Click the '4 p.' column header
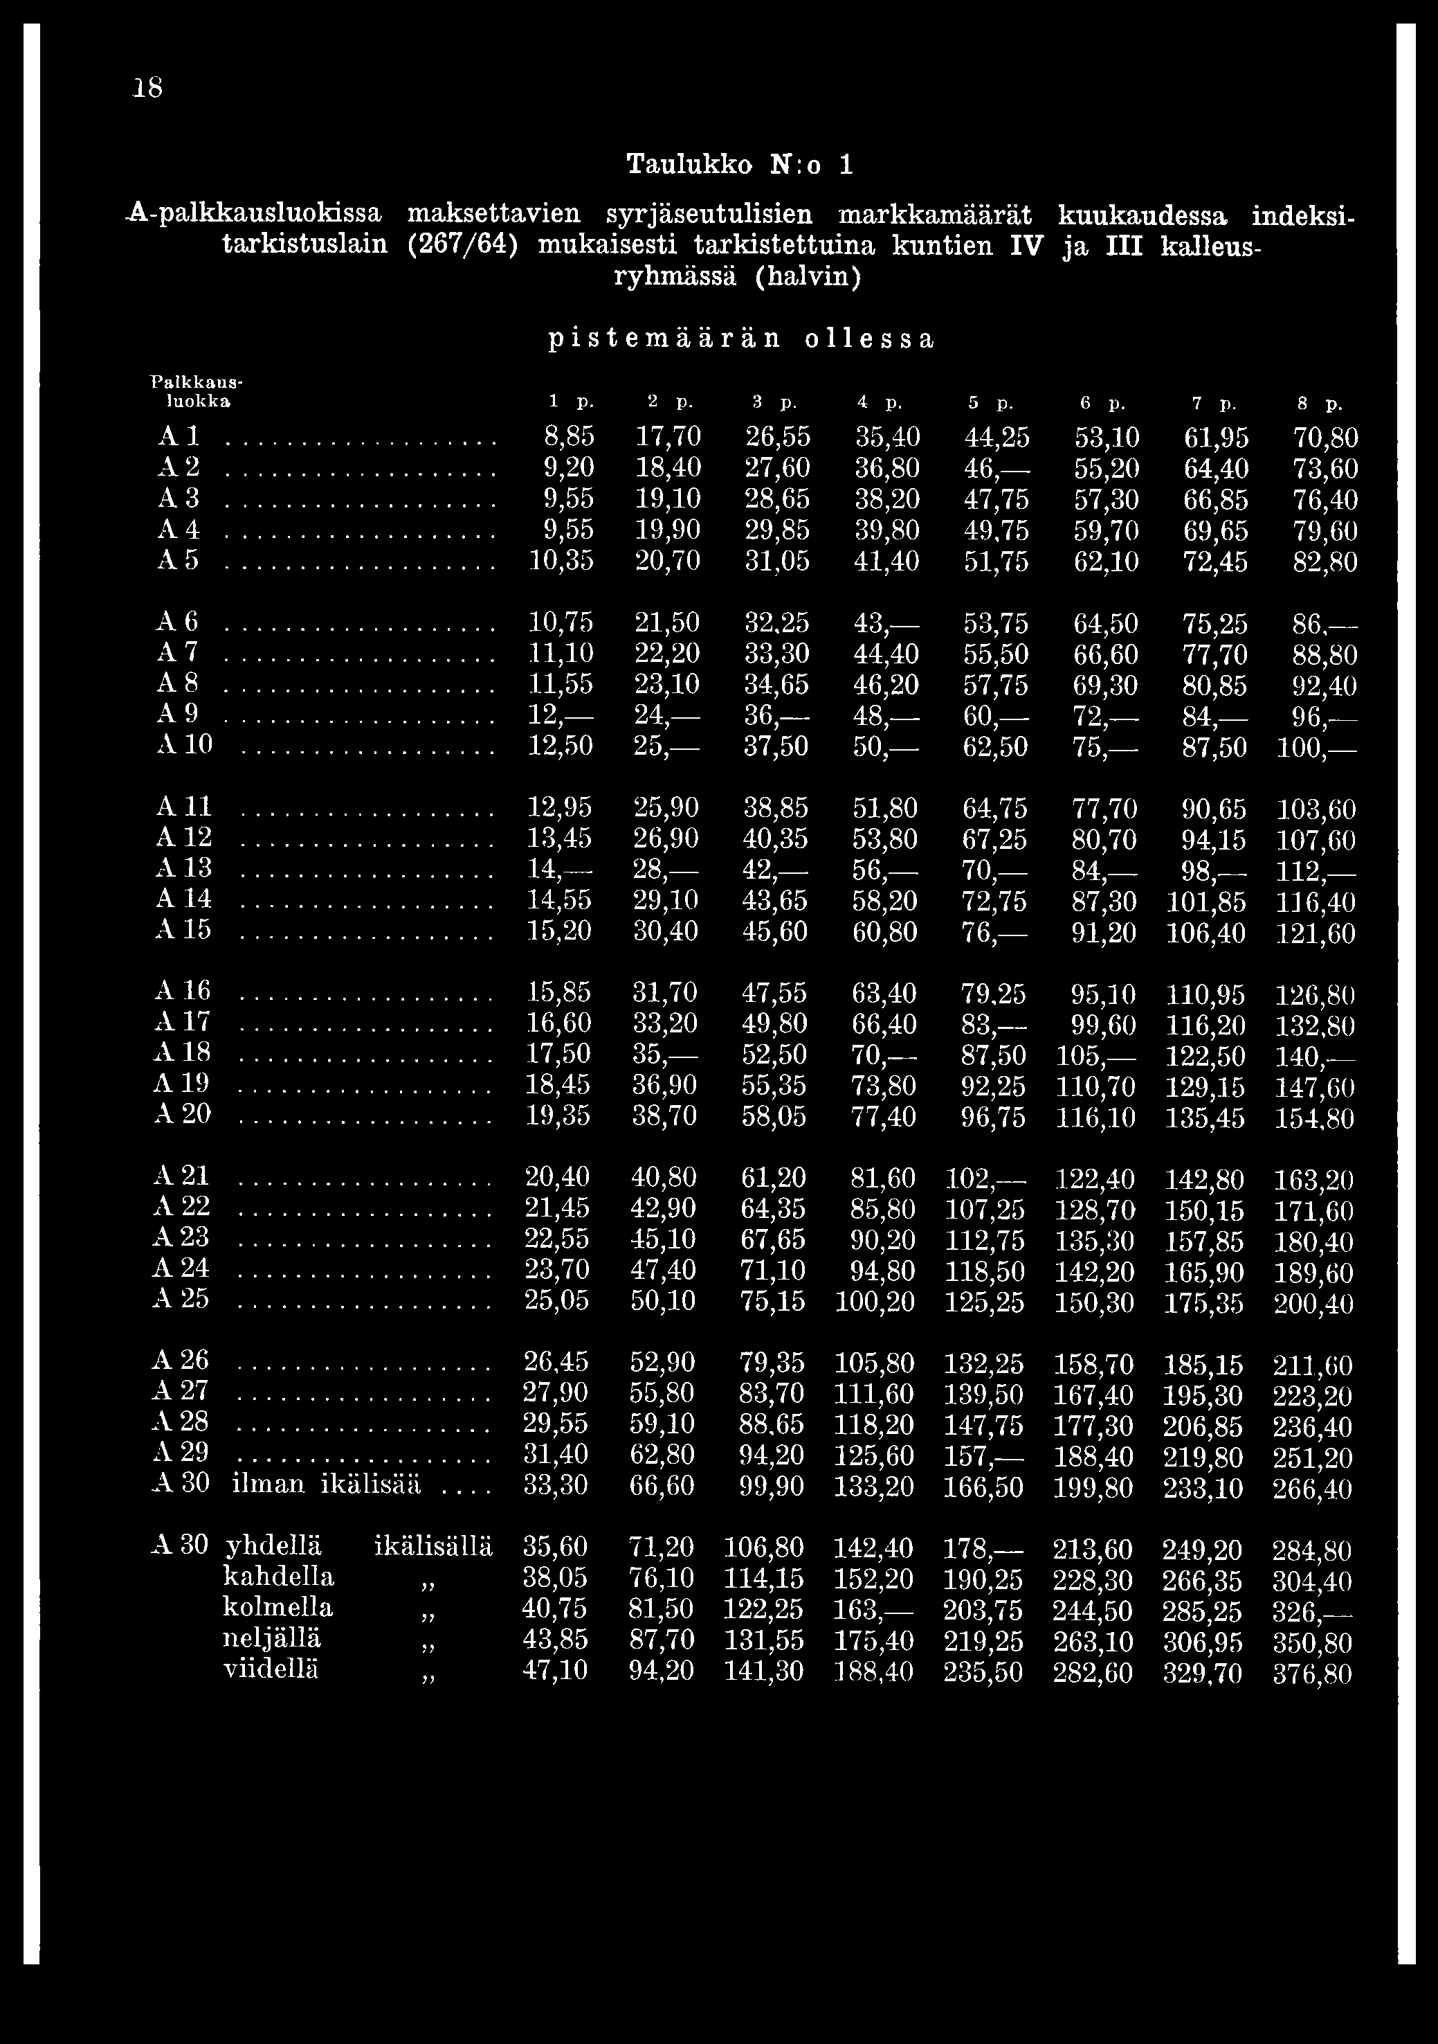The height and width of the screenshot is (2044, 1438). 879,403
